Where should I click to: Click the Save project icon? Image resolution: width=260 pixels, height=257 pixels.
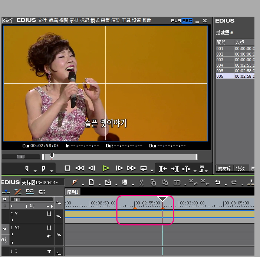tap(125, 182)
